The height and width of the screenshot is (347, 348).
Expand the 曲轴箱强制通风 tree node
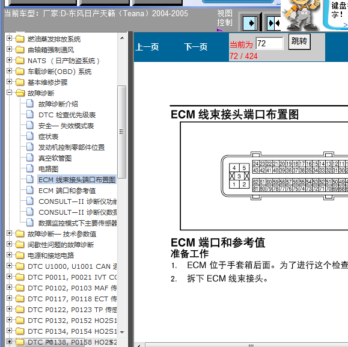pos(9,49)
